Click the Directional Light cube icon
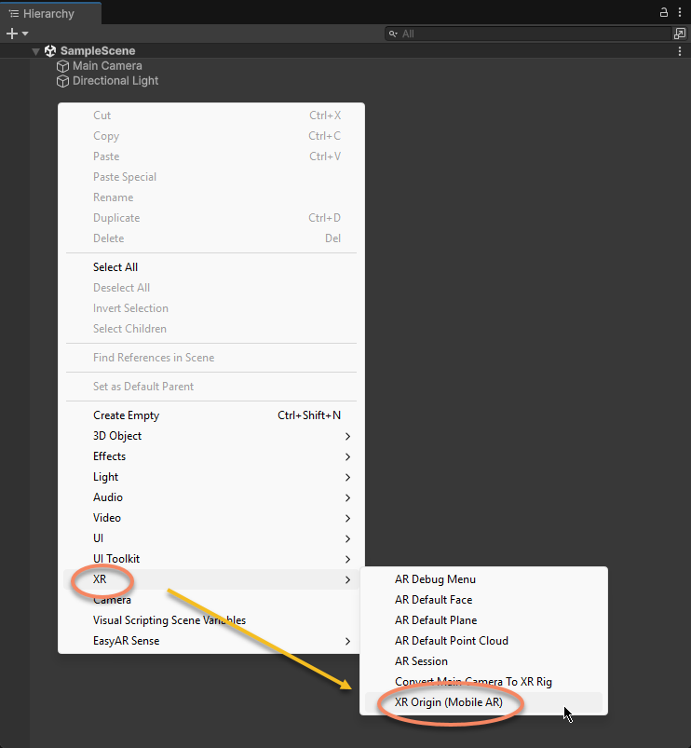The height and width of the screenshot is (748, 691). pyautogui.click(x=63, y=81)
